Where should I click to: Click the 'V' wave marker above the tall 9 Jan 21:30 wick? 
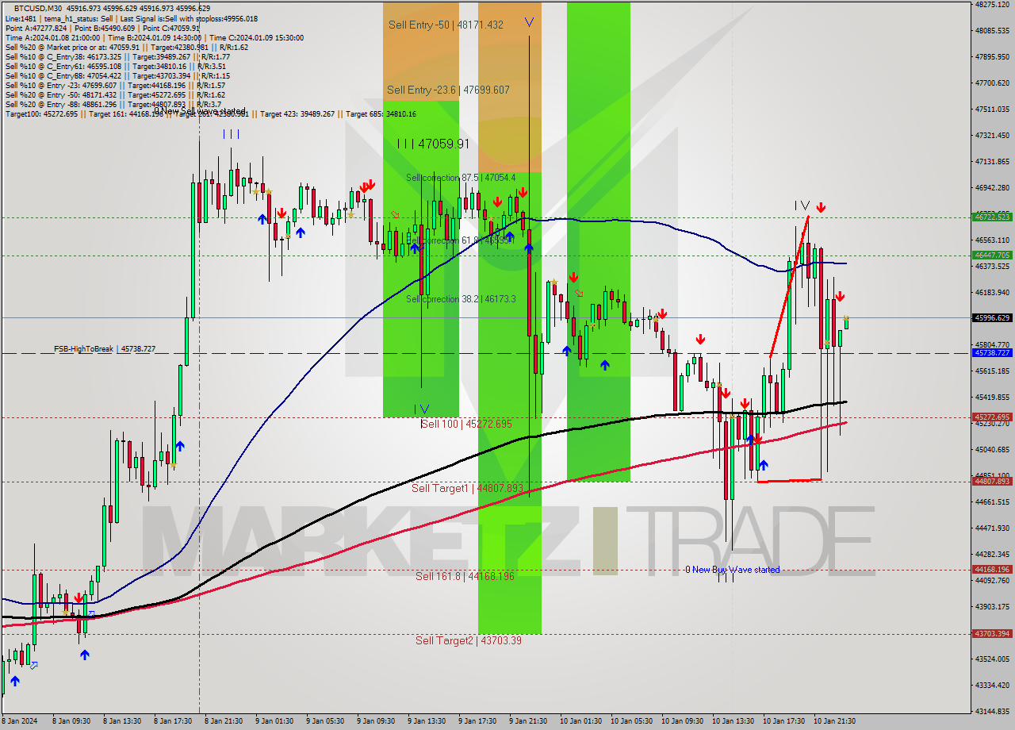coord(529,23)
